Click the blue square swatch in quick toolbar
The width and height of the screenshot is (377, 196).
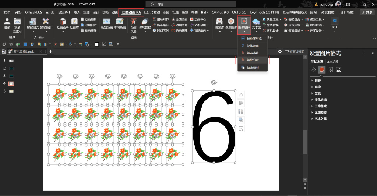25,44
